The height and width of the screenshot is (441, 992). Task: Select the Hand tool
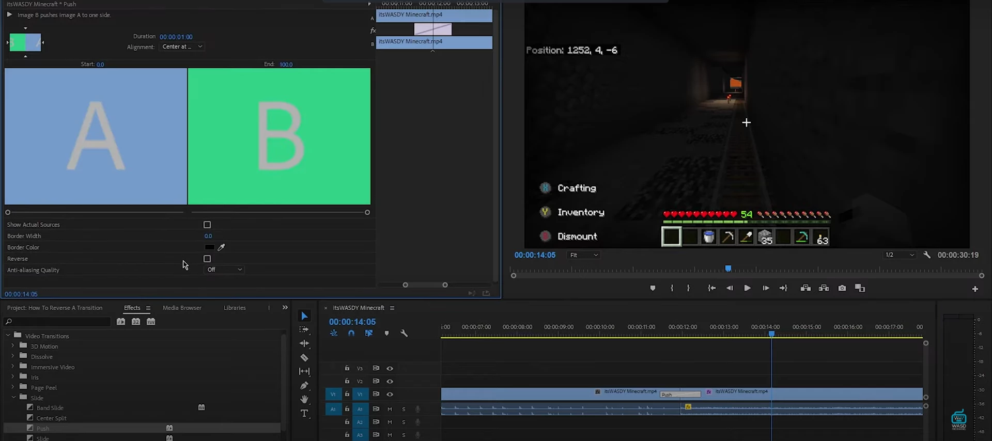[x=304, y=399]
